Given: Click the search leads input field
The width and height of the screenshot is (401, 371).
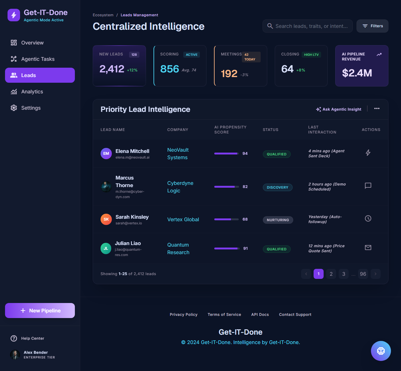Looking at the screenshot, I should point(308,26).
